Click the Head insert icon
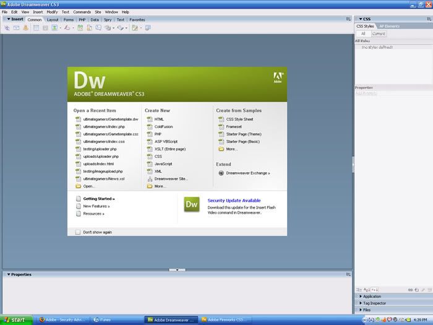Viewport: 433px width, 325px height. [x=108, y=28]
